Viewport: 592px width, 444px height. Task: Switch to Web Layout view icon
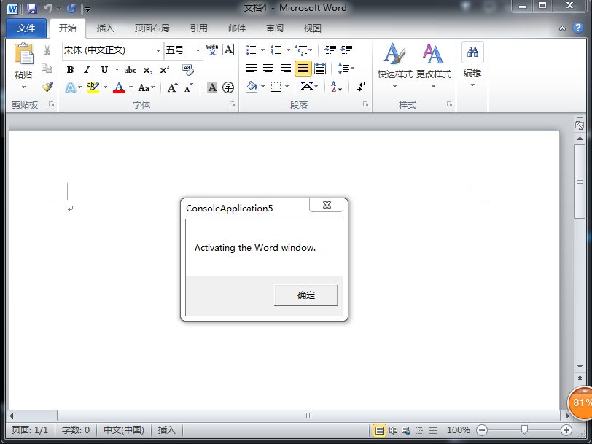coord(406,430)
